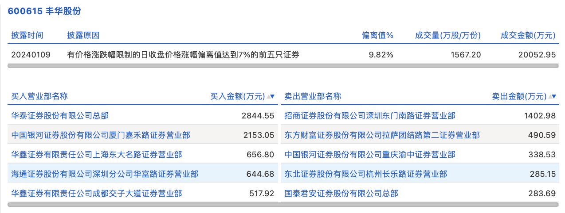The height and width of the screenshot is (213, 565).
Task: Click the 披露时间 column header
Action: 27,35
